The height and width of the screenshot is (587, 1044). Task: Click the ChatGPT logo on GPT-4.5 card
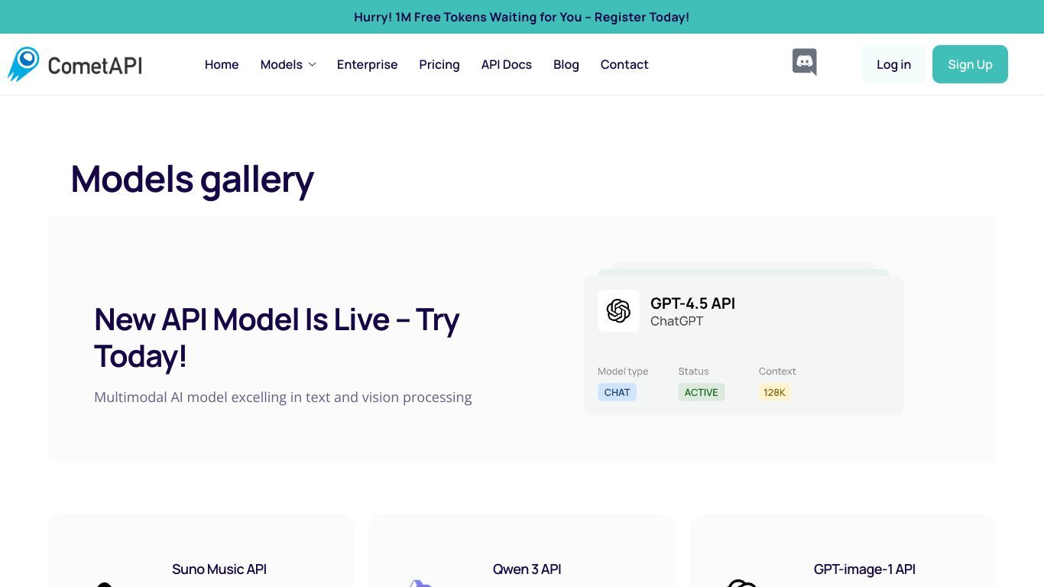(618, 310)
